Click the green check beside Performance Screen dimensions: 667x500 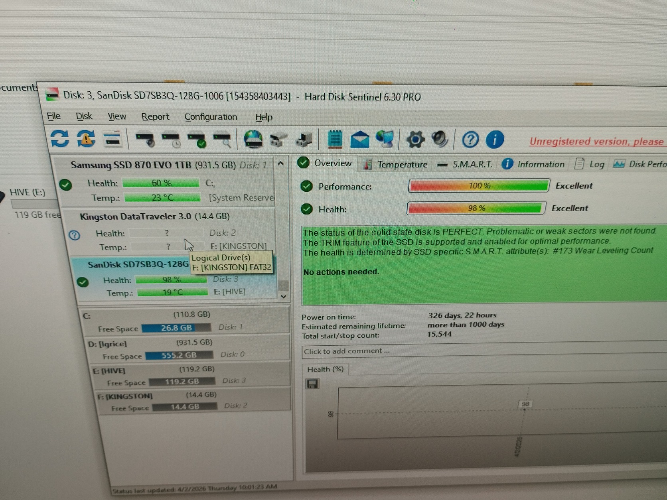[x=306, y=186]
